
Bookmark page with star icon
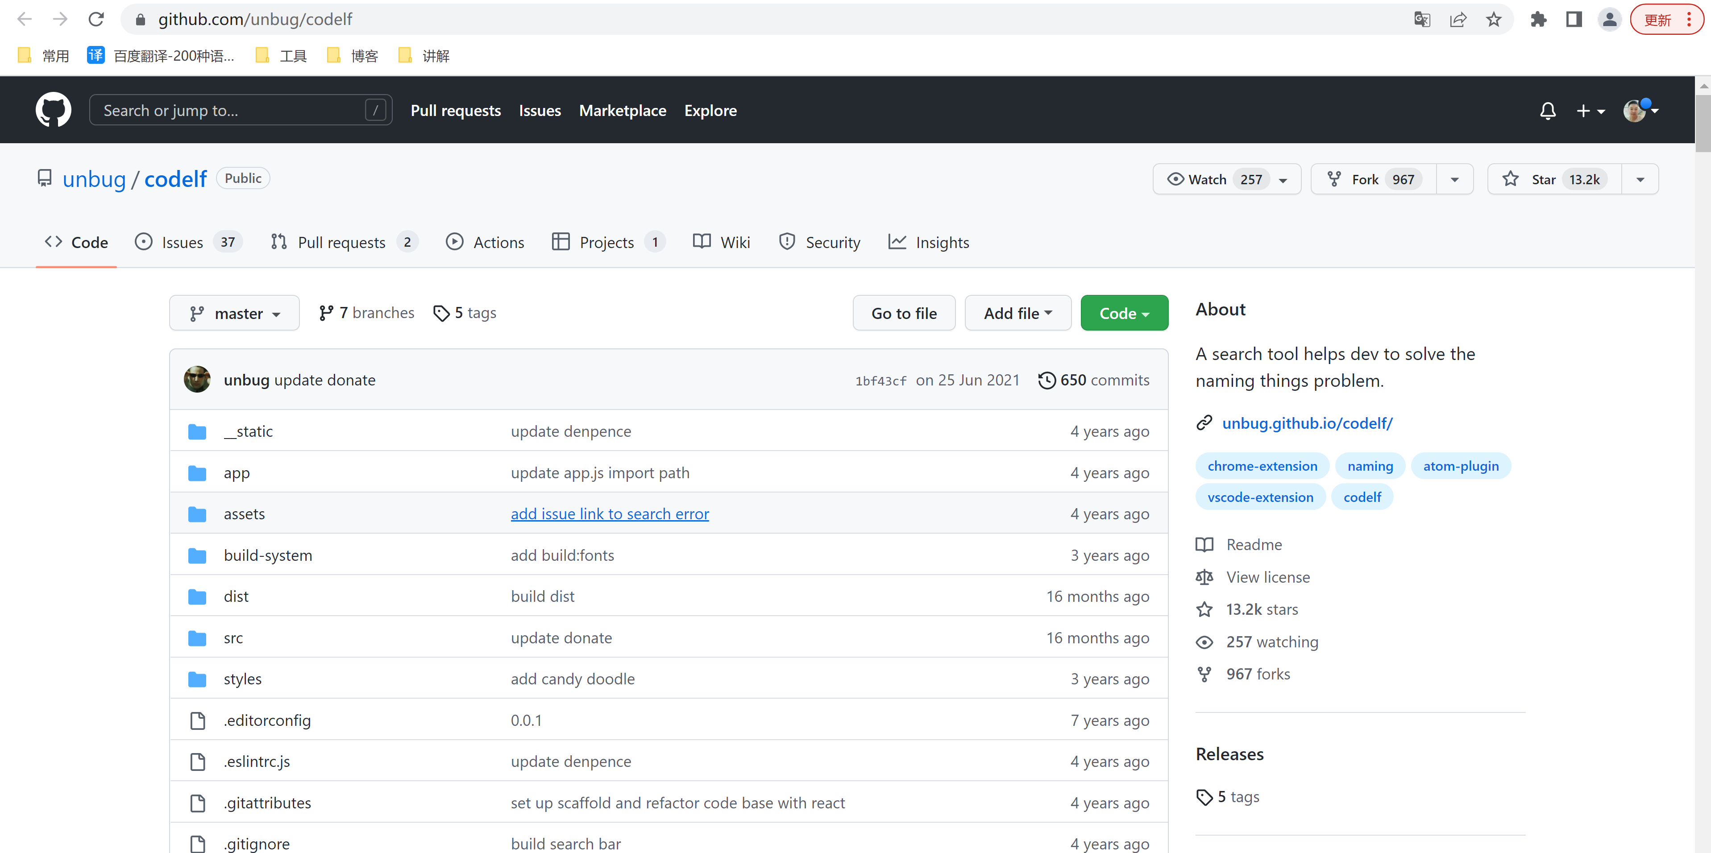click(x=1494, y=19)
